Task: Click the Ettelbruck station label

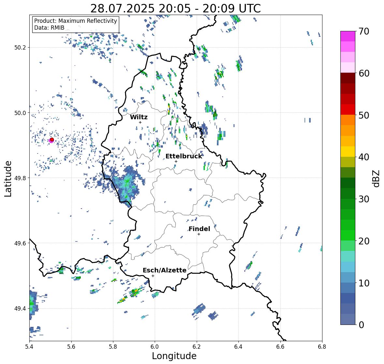Action: [x=184, y=156]
